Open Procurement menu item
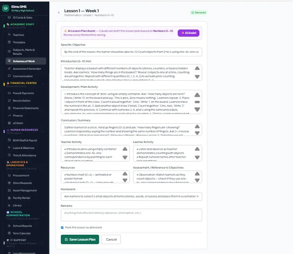Screen dimensions: 293x254 26,176
